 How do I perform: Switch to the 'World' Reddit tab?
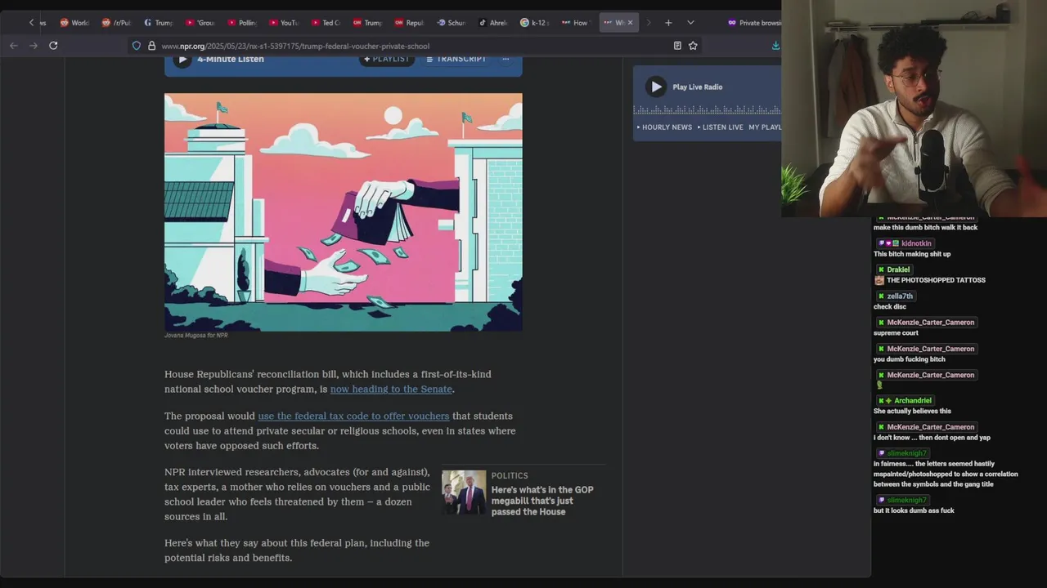pos(74,23)
